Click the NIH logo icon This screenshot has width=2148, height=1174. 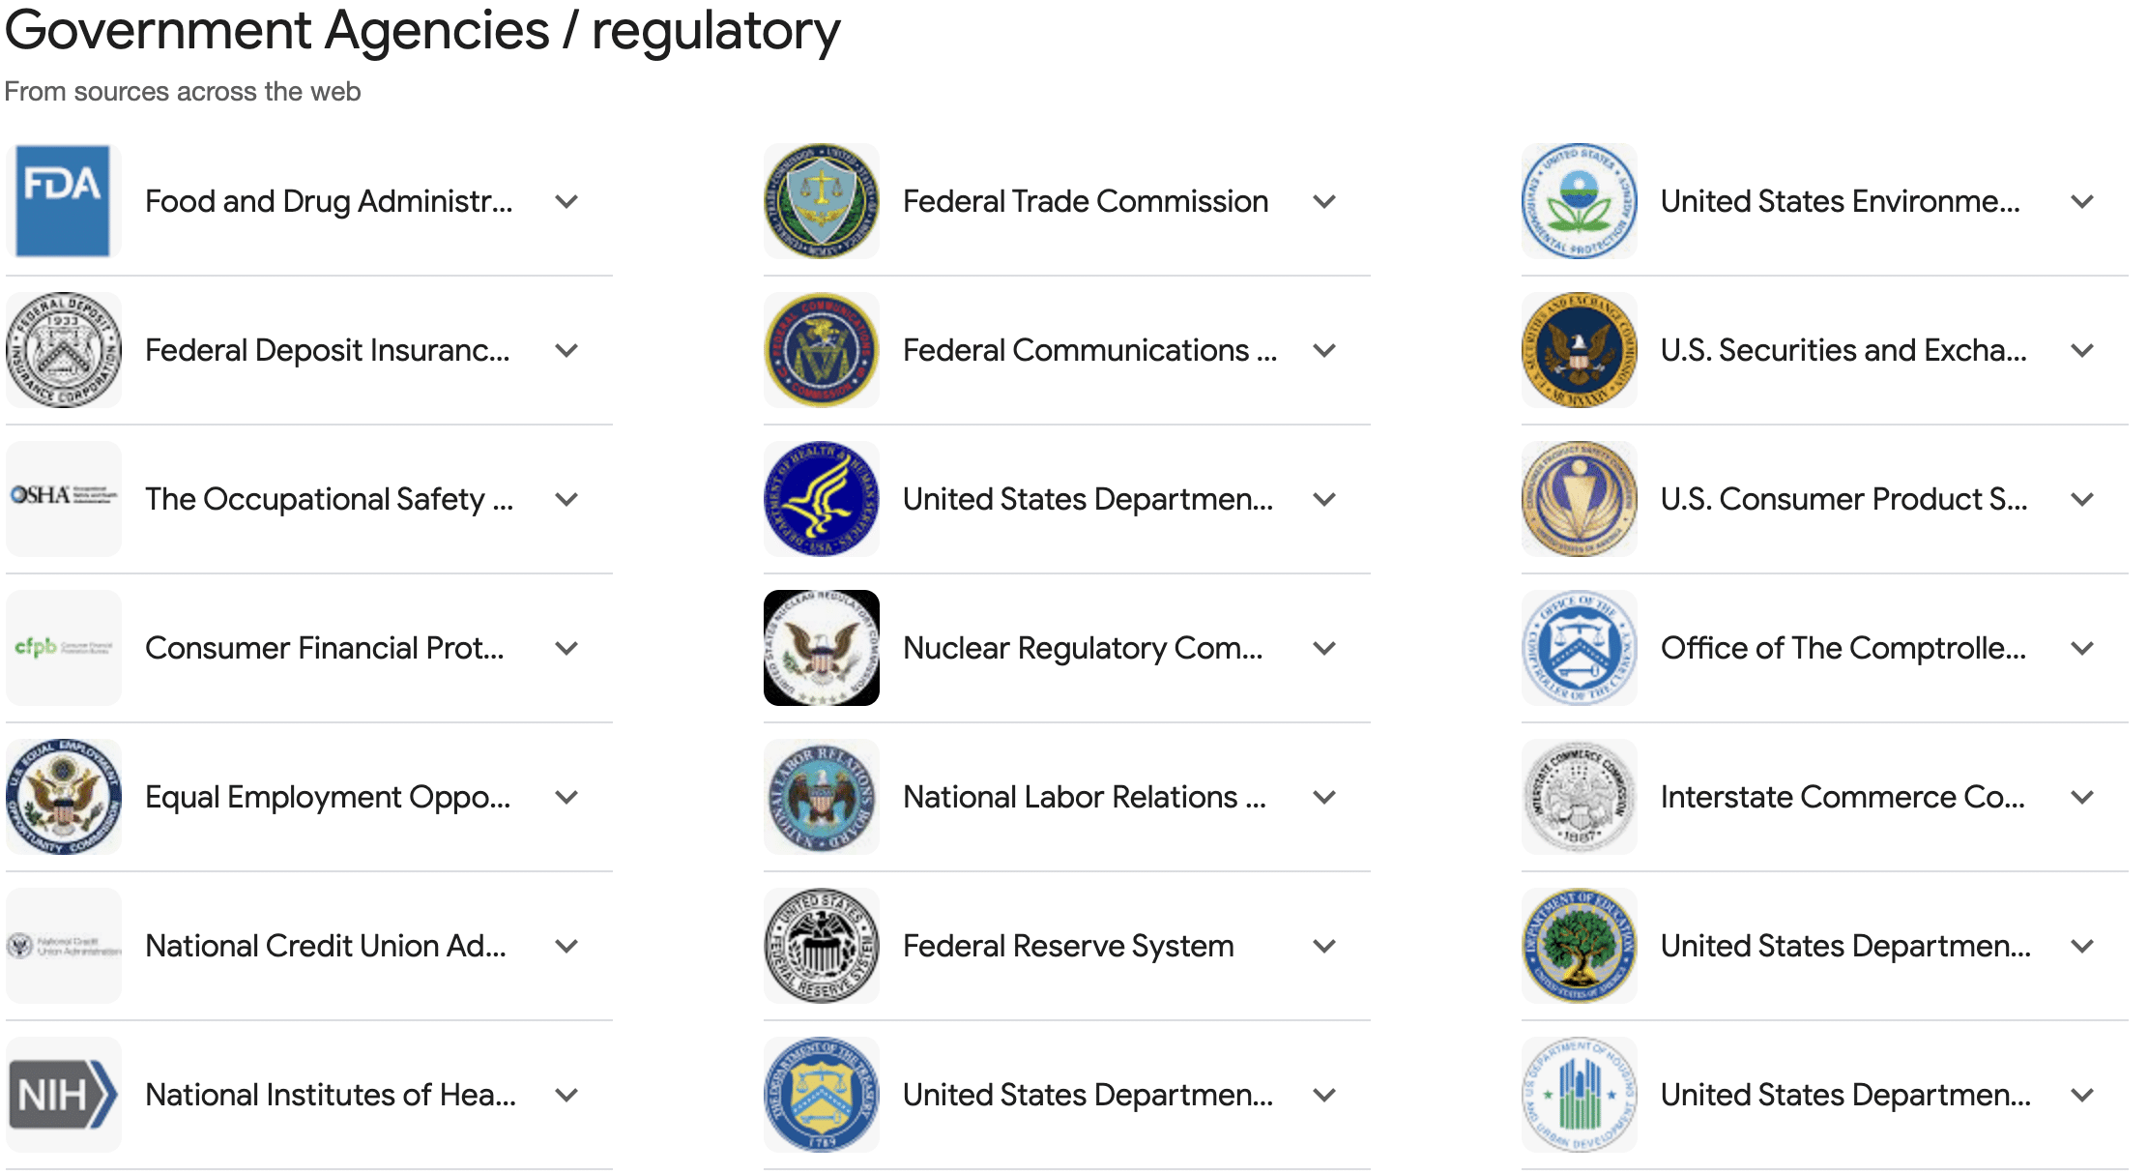point(64,1095)
